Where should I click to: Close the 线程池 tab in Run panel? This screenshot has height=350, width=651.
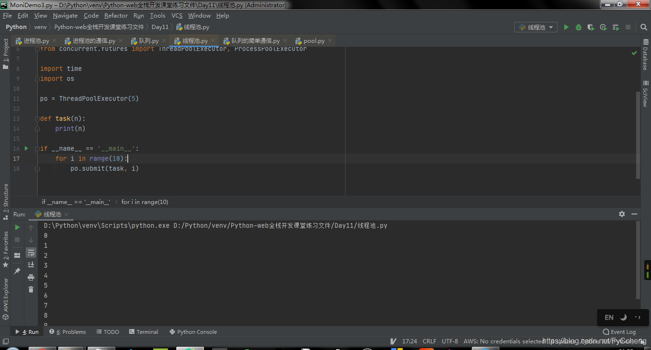tap(66, 214)
